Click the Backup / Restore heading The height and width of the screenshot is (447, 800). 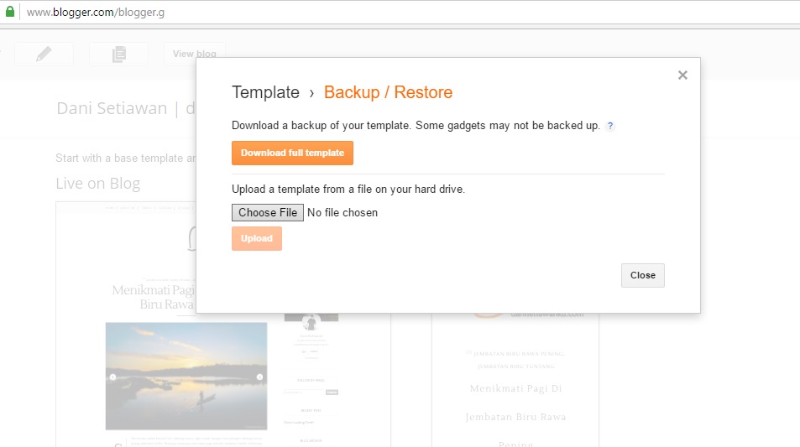pos(389,92)
